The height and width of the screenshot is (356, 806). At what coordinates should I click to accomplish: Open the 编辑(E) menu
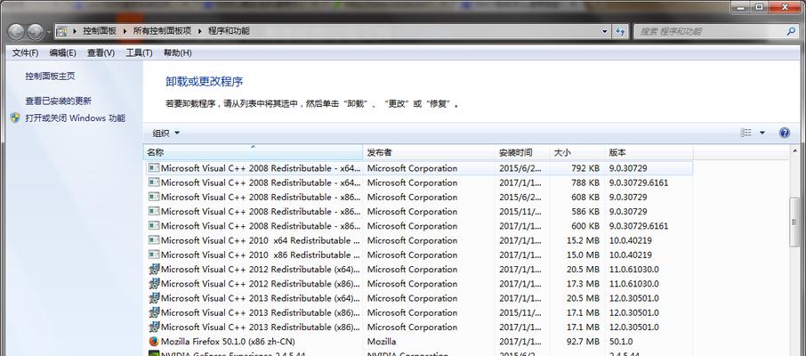click(62, 53)
